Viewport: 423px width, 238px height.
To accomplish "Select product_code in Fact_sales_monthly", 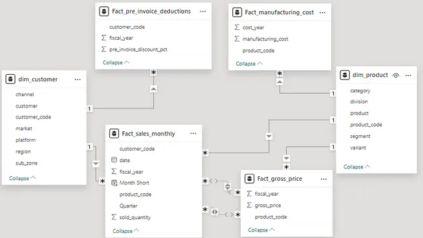I will tap(135, 194).
